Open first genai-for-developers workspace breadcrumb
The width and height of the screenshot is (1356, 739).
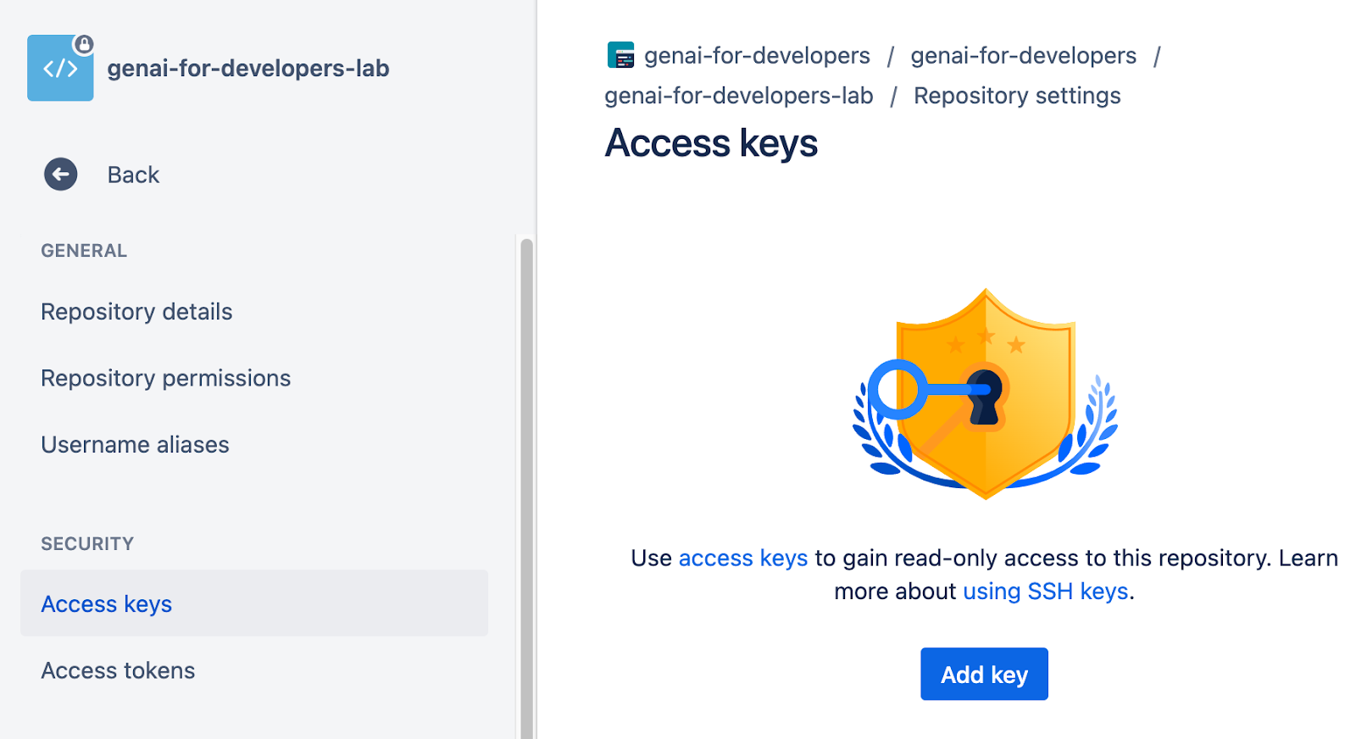click(757, 56)
